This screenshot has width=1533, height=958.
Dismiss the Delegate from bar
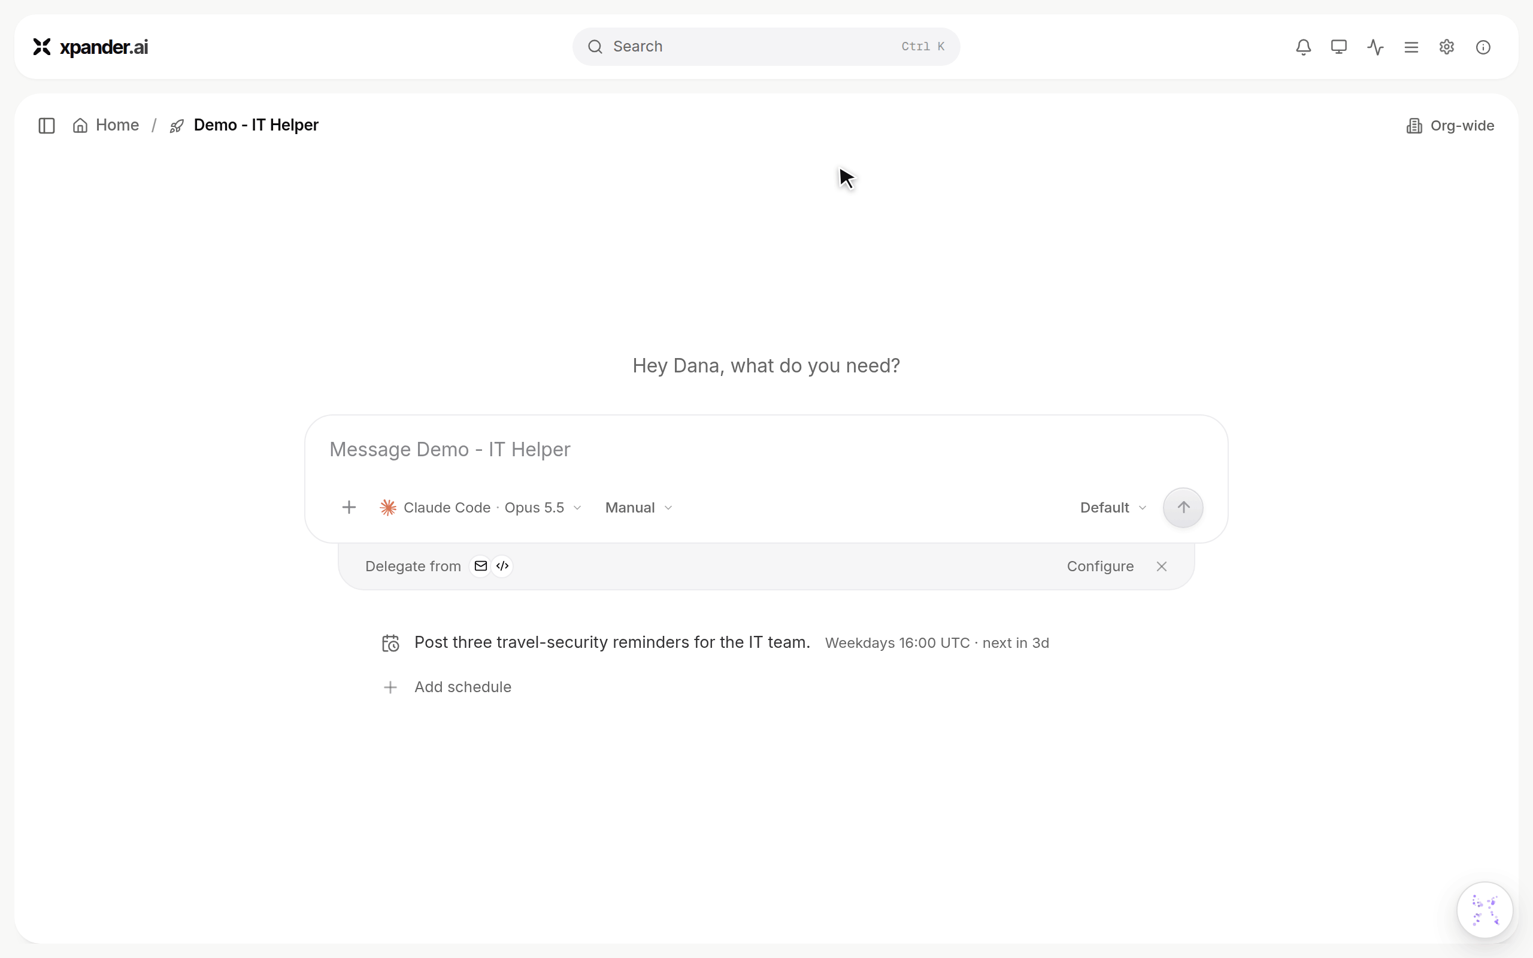(x=1161, y=566)
